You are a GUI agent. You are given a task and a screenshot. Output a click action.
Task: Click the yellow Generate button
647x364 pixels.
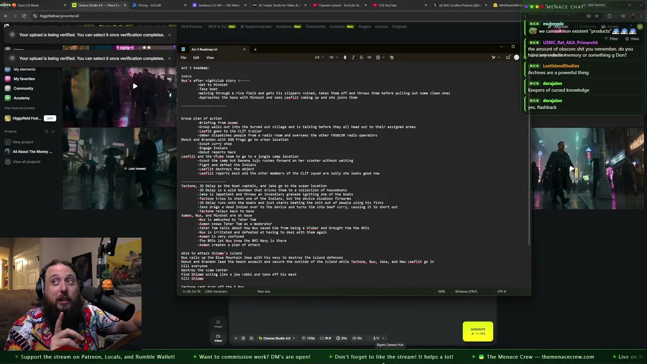click(x=478, y=331)
